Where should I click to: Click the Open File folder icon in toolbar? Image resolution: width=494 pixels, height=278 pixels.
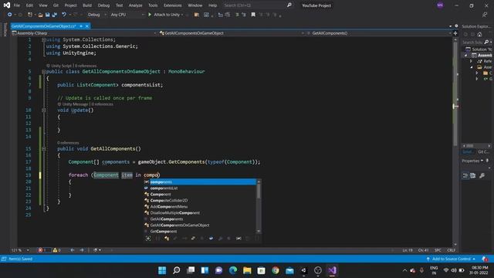click(x=40, y=15)
